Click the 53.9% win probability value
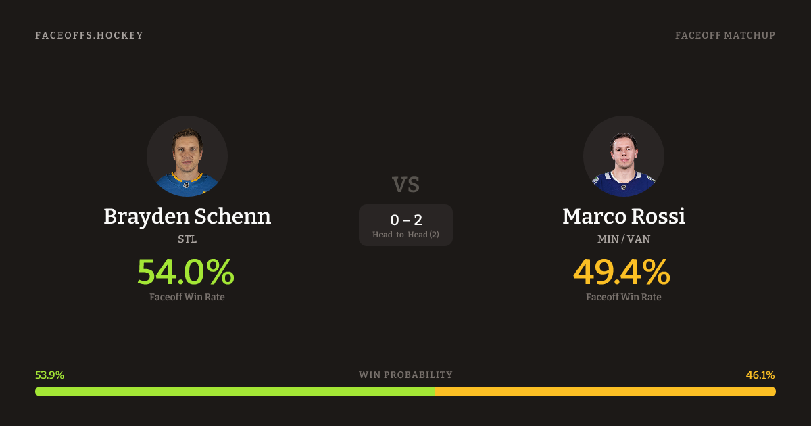The width and height of the screenshot is (811, 426). click(x=49, y=375)
